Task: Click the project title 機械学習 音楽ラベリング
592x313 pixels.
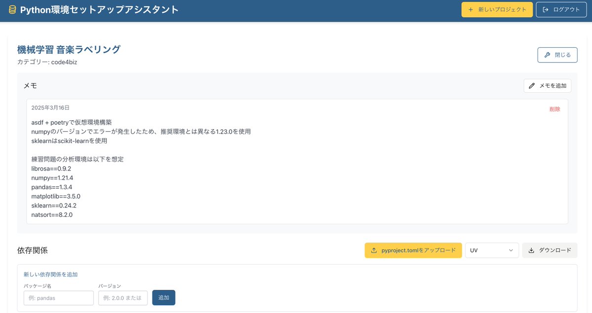Action: 69,49
